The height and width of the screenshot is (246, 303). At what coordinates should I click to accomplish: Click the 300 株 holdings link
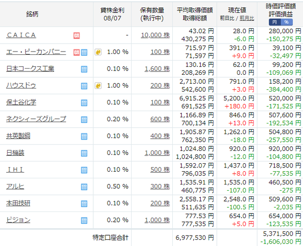[160, 186]
